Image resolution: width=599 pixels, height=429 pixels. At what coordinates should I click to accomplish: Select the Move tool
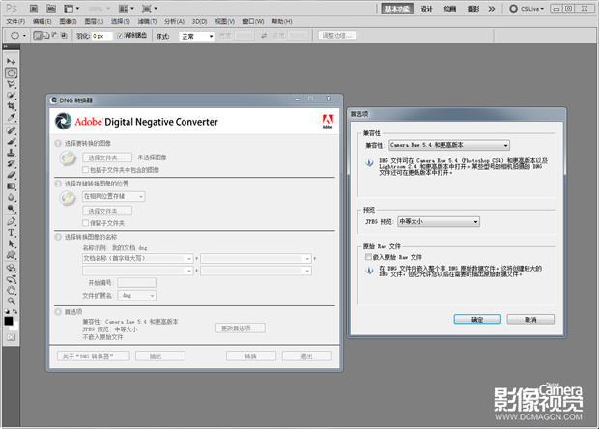11,61
